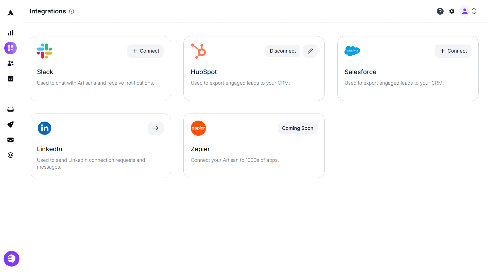487x273 pixels.
Task: Open the user profile avatar menu
Action: 465,11
